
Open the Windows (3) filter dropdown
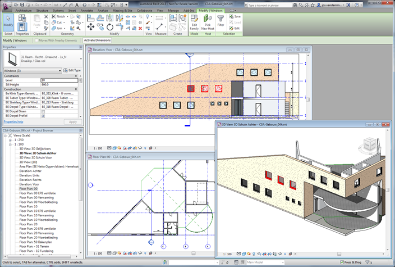(33, 71)
